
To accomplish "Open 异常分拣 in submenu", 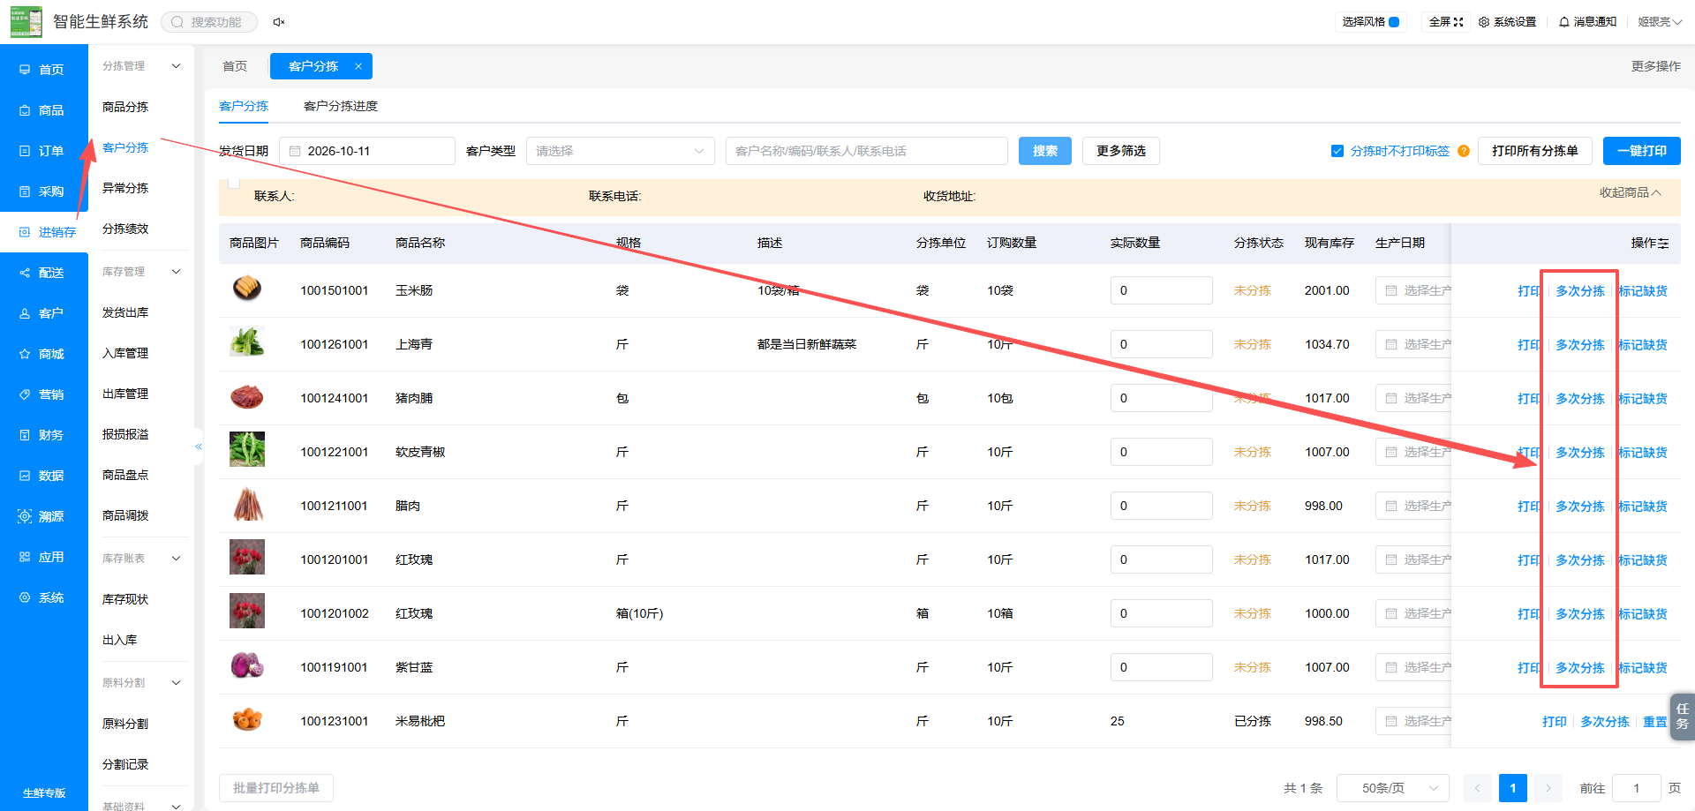I will pyautogui.click(x=125, y=188).
